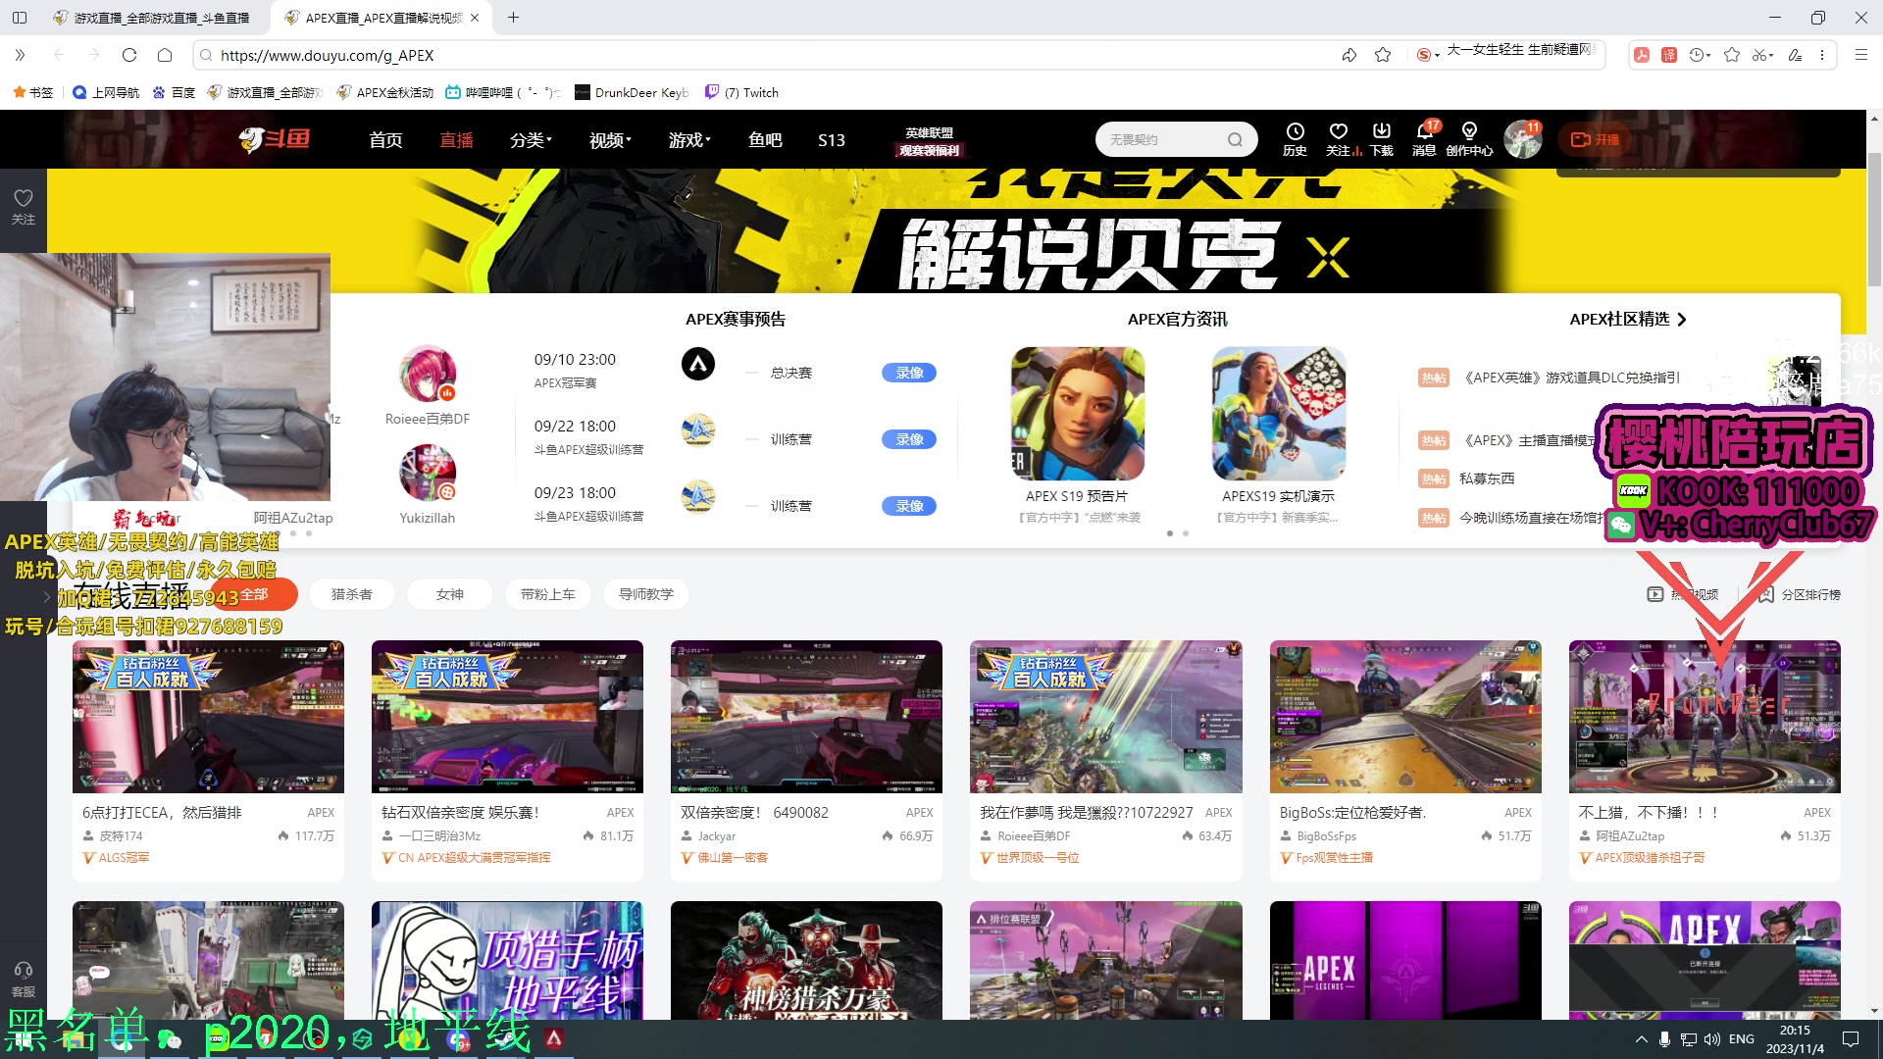Select the 带粉上车 filter tag
The image size is (1883, 1059).
point(547,593)
